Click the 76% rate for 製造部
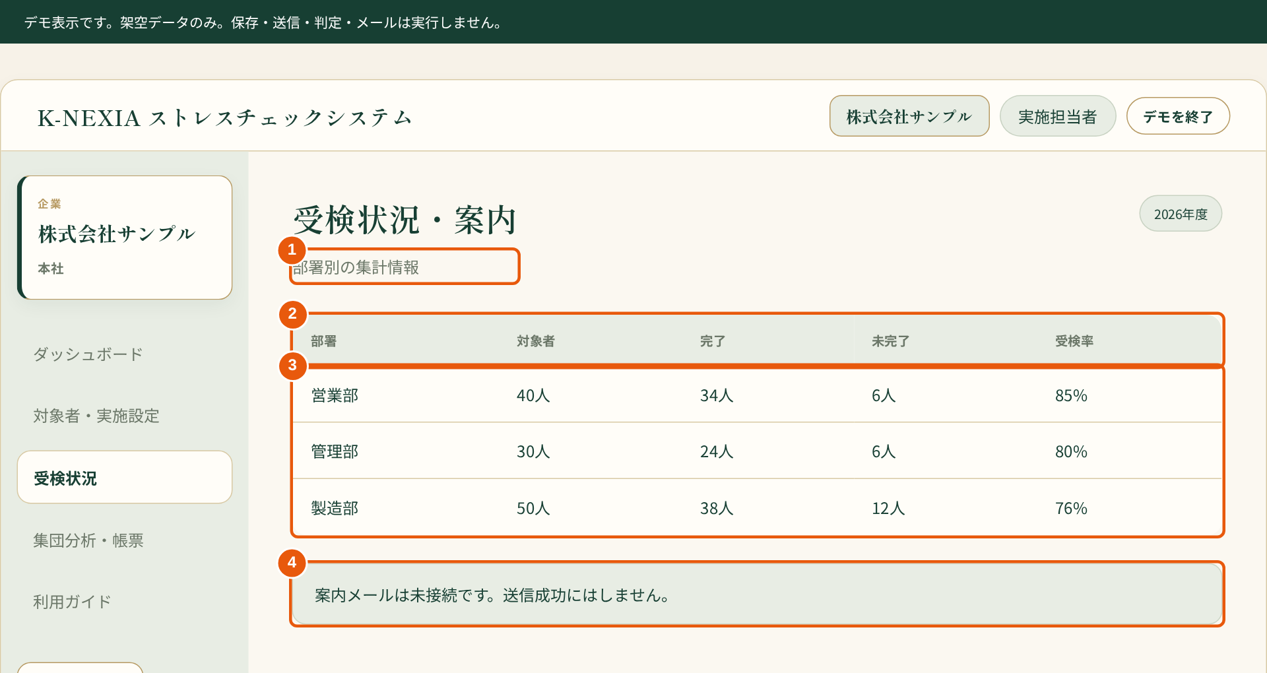Image resolution: width=1267 pixels, height=673 pixels. [x=1071, y=509]
